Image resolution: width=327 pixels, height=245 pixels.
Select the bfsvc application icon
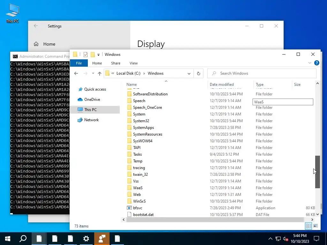pyautogui.click(x=129, y=208)
